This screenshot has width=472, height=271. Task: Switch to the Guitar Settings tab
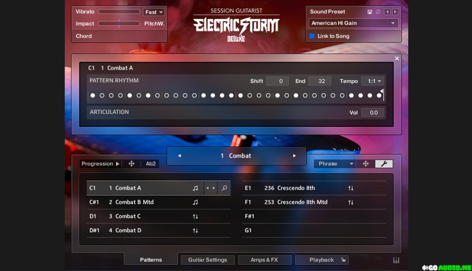point(208,260)
